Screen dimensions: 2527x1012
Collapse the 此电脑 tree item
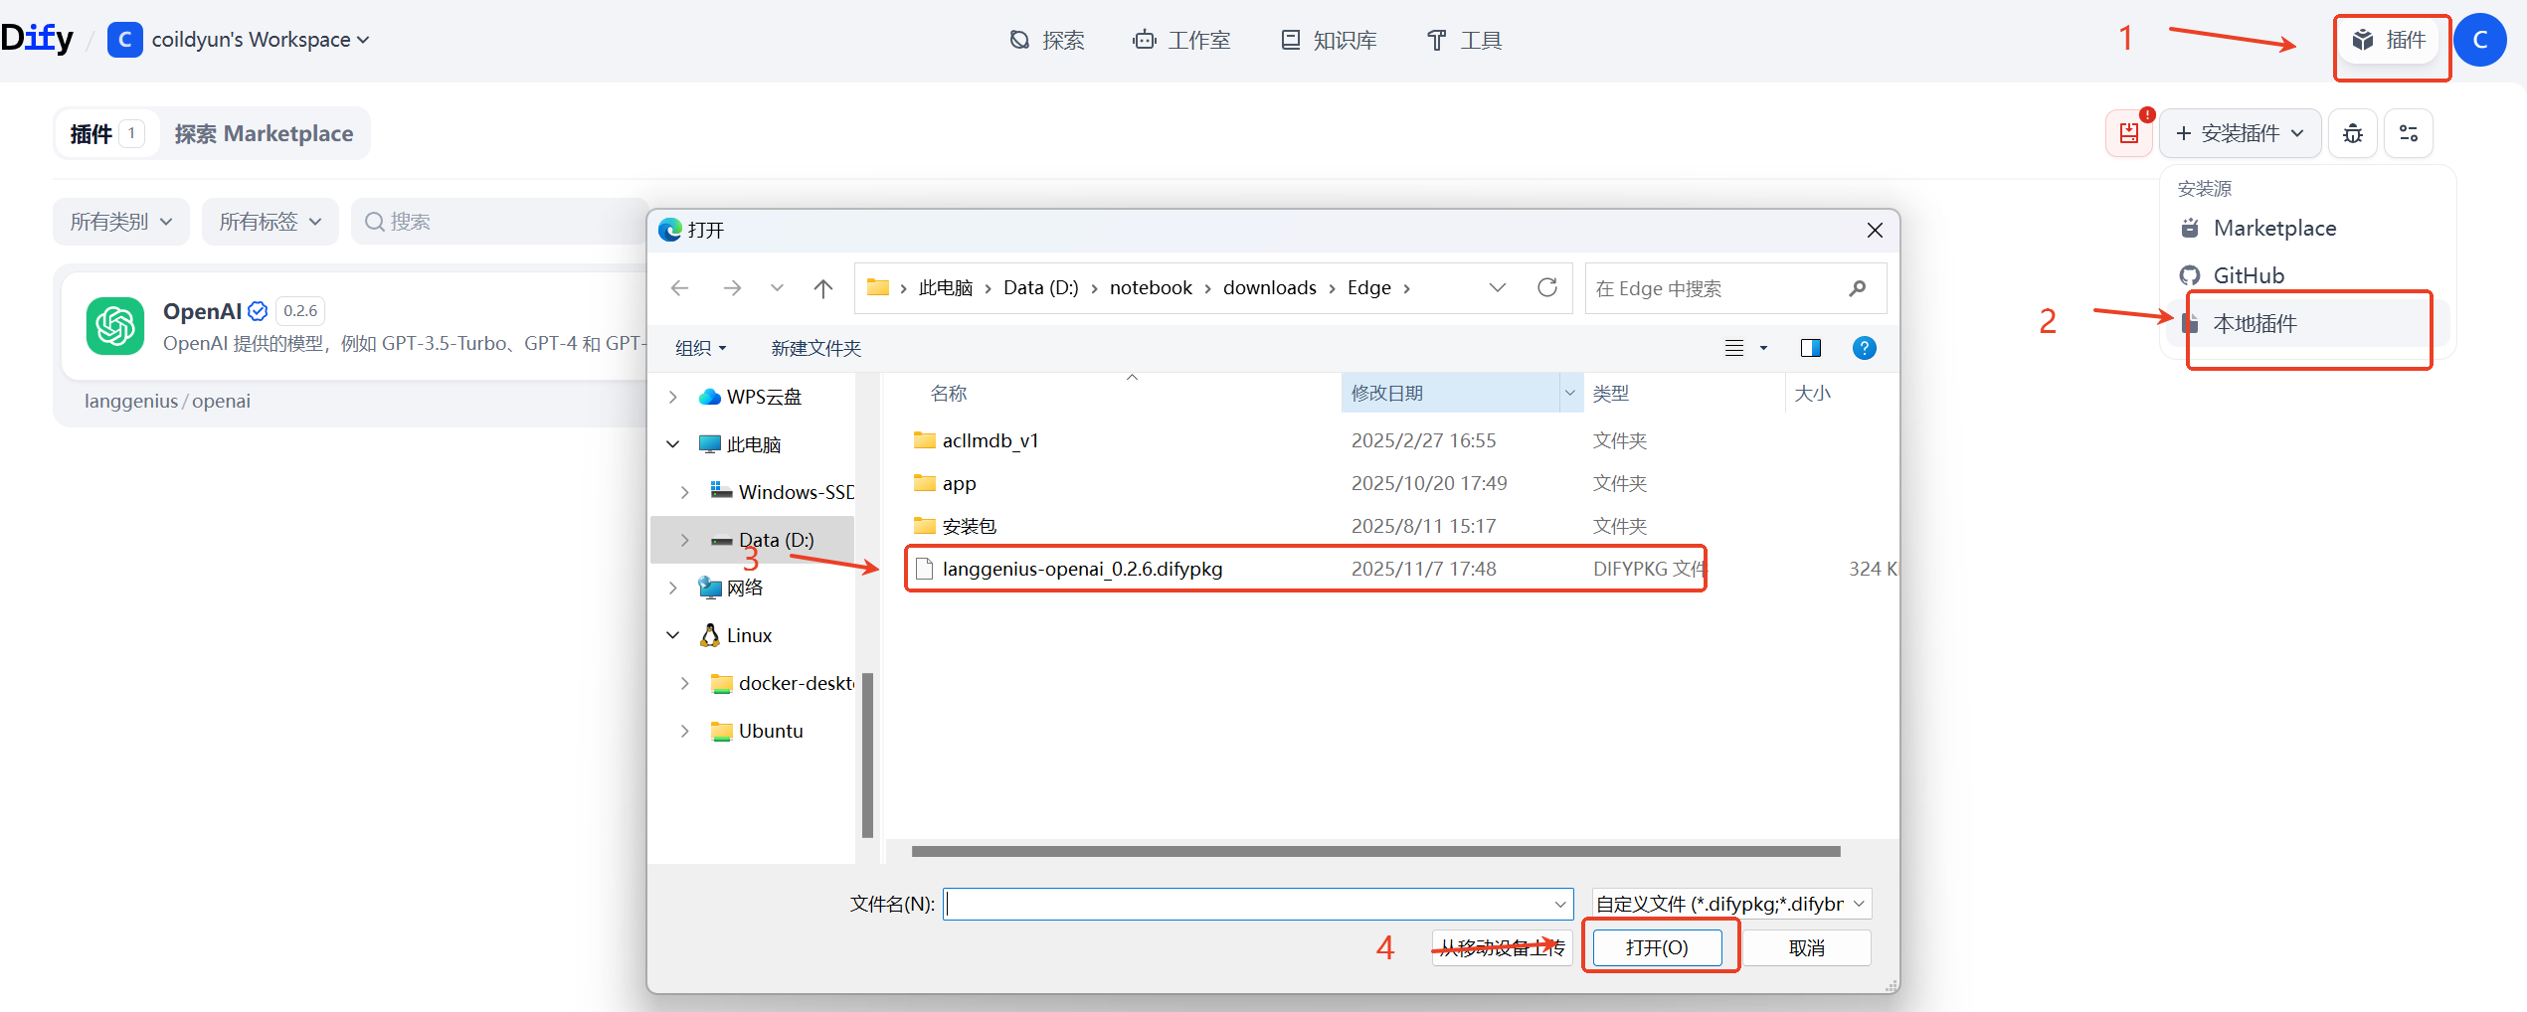[672, 443]
